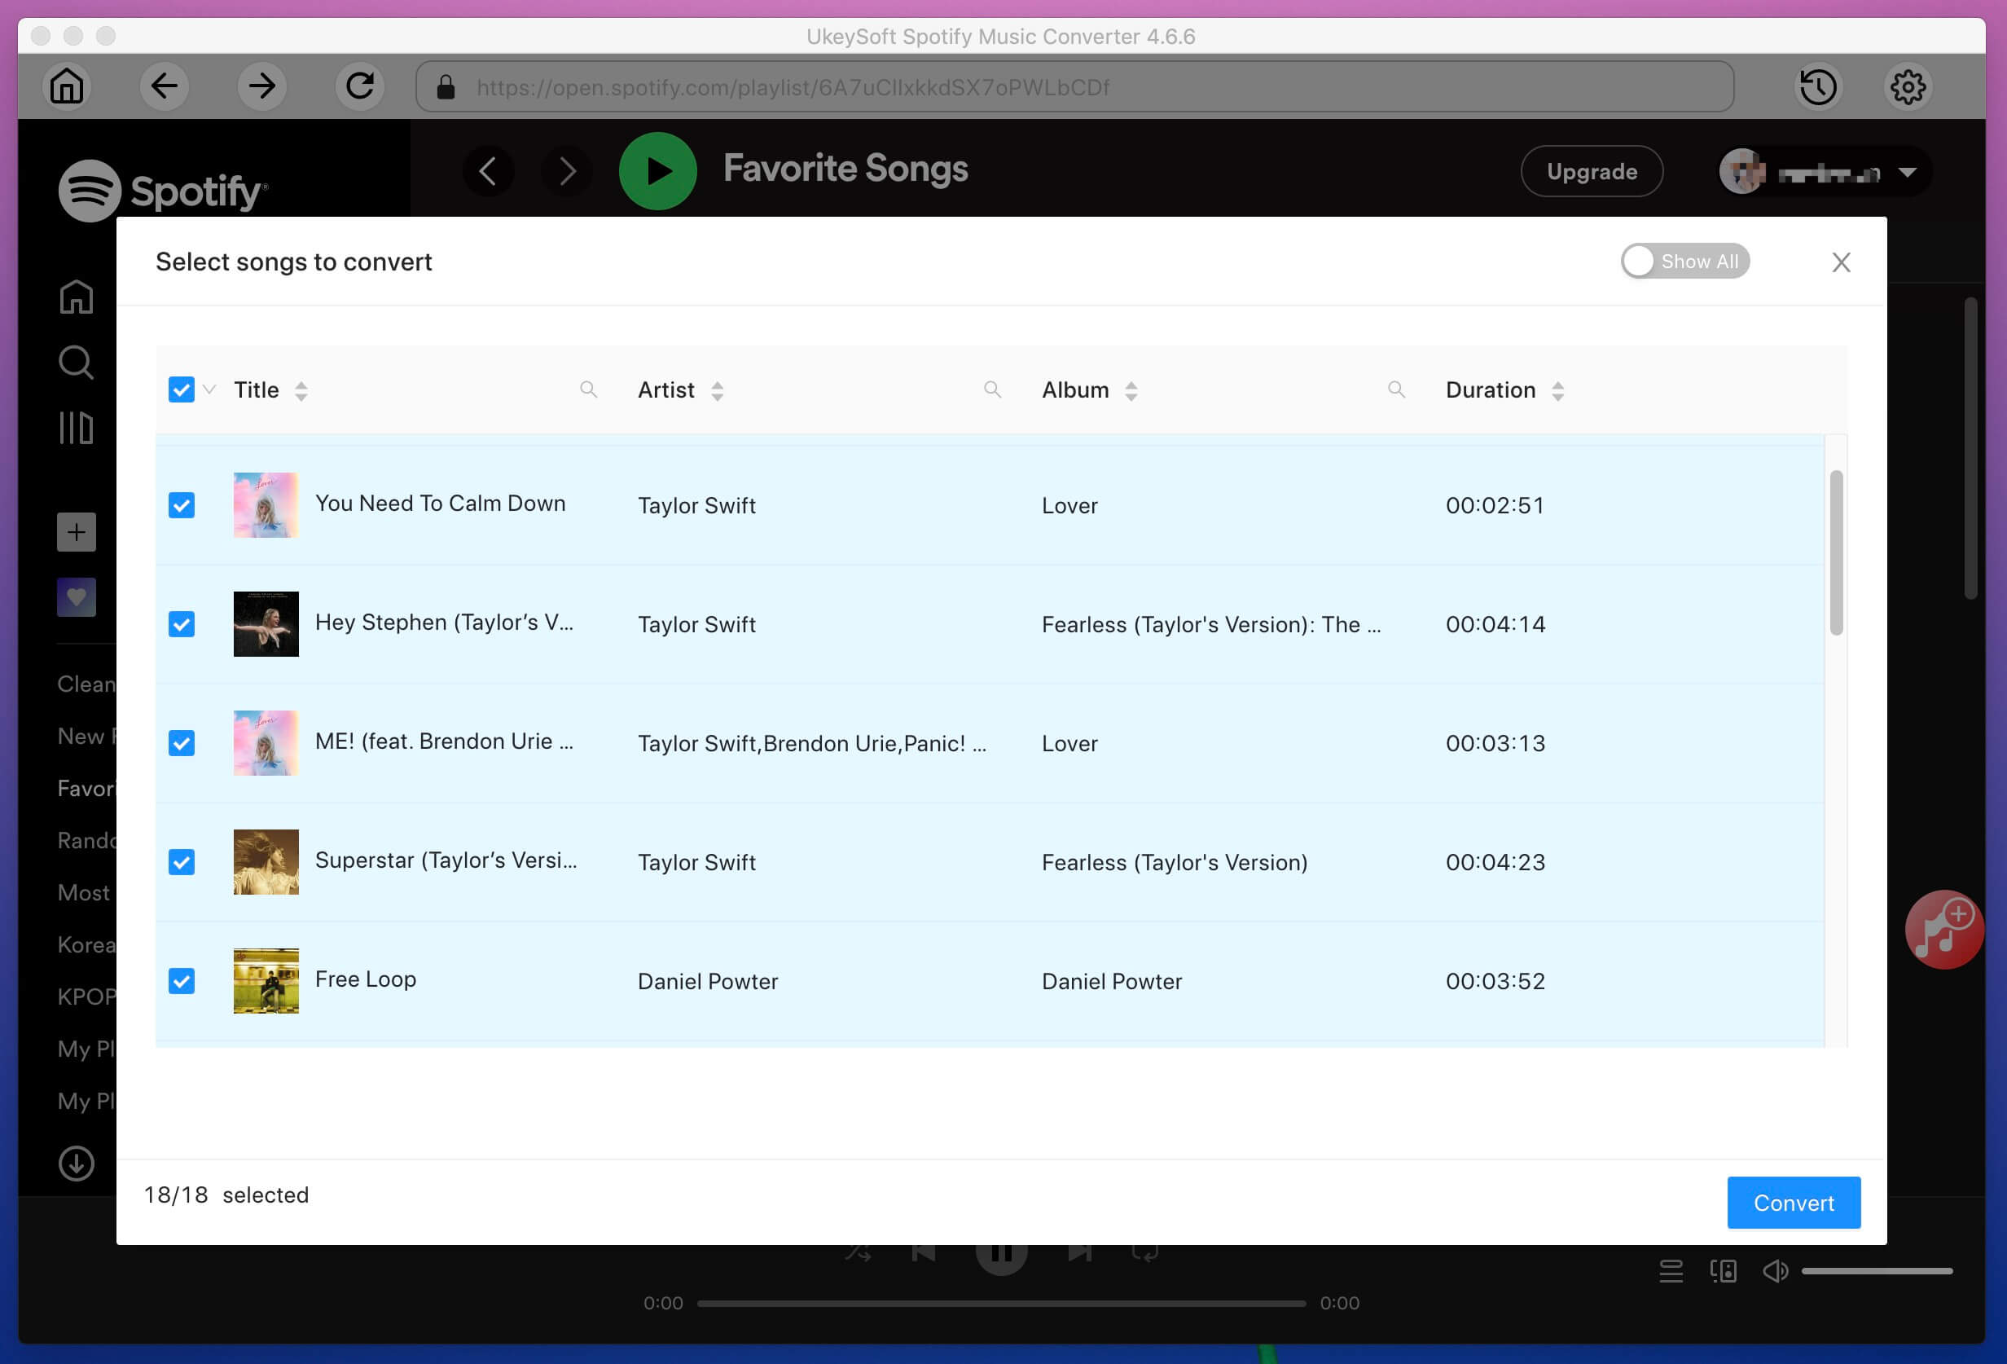Drag the playback progress slider
Screen dimensions: 2007x1364
pyautogui.click(x=1001, y=1303)
